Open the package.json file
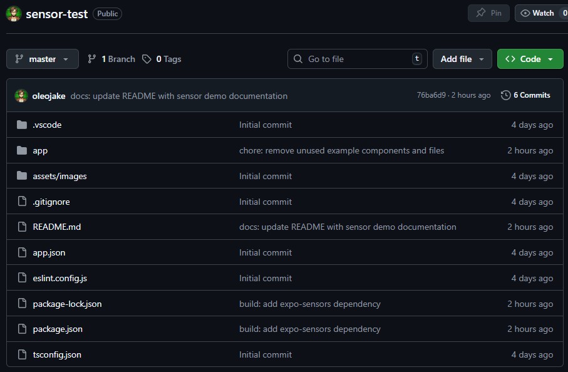Screen dimensions: 568x372 [x=58, y=329]
